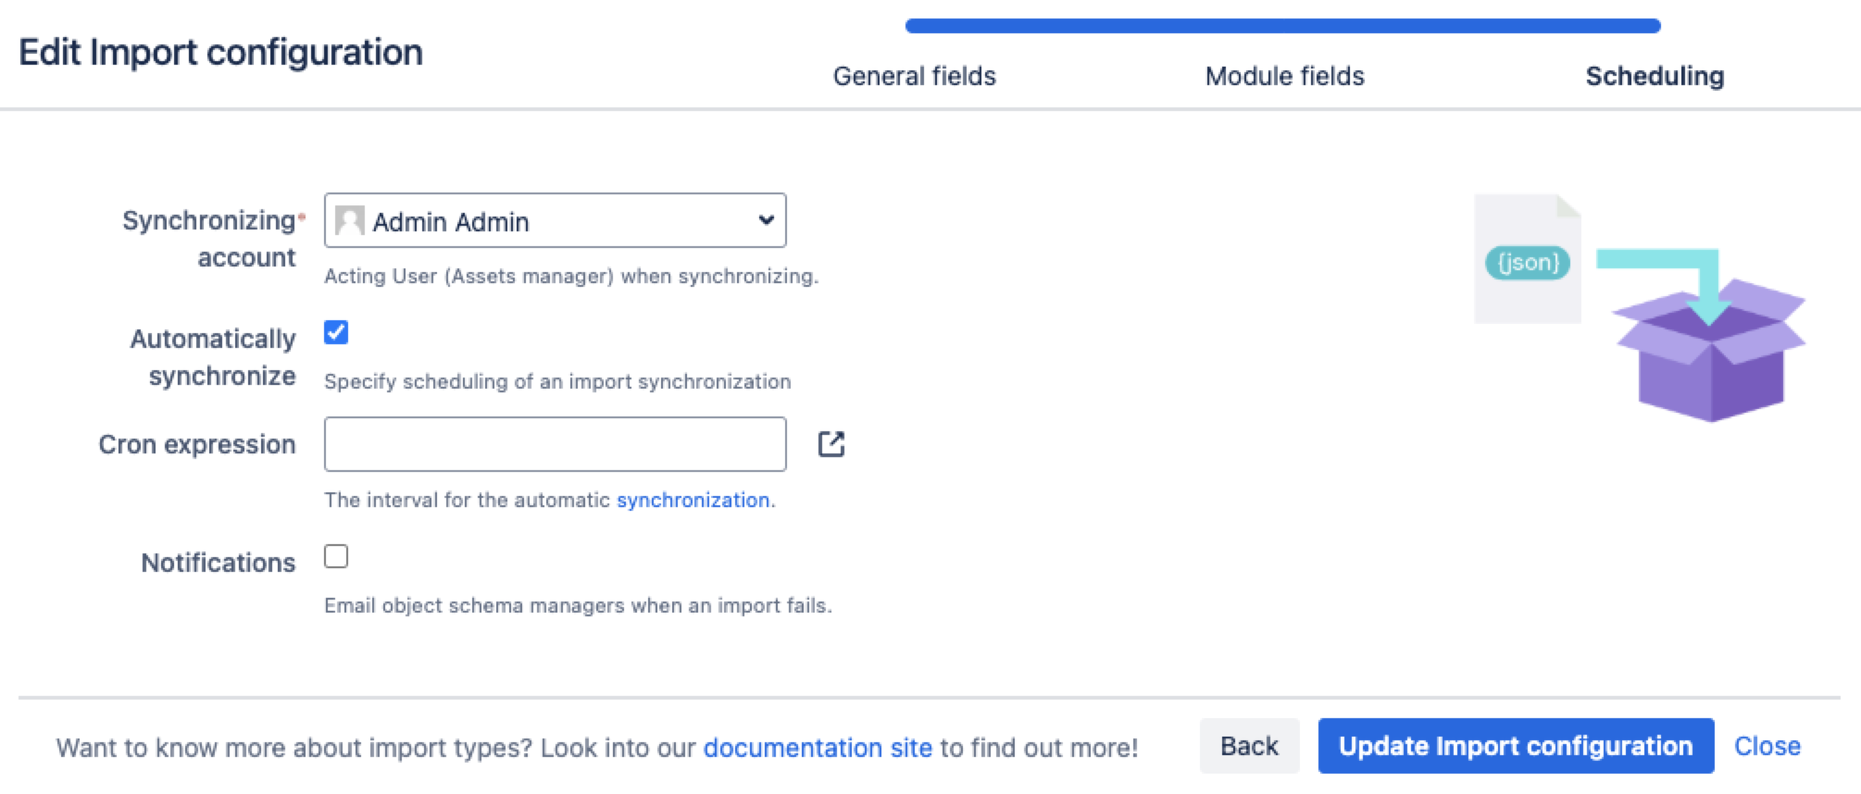Open the Synchronizing account dropdown
The height and width of the screenshot is (794, 1861).
click(555, 221)
